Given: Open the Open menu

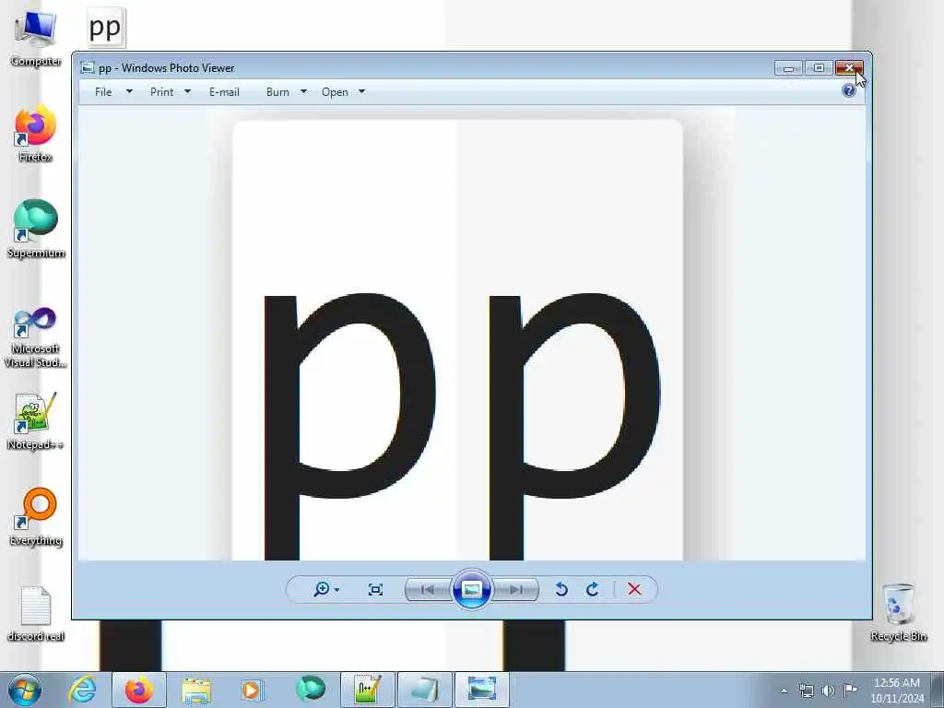Looking at the screenshot, I should coord(335,92).
